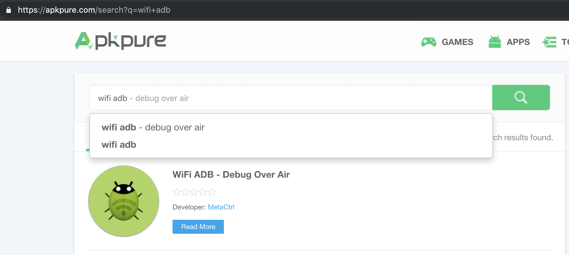Choose suggestion wifi adb - debug over air
Screen dimensions: 569x255
153,127
